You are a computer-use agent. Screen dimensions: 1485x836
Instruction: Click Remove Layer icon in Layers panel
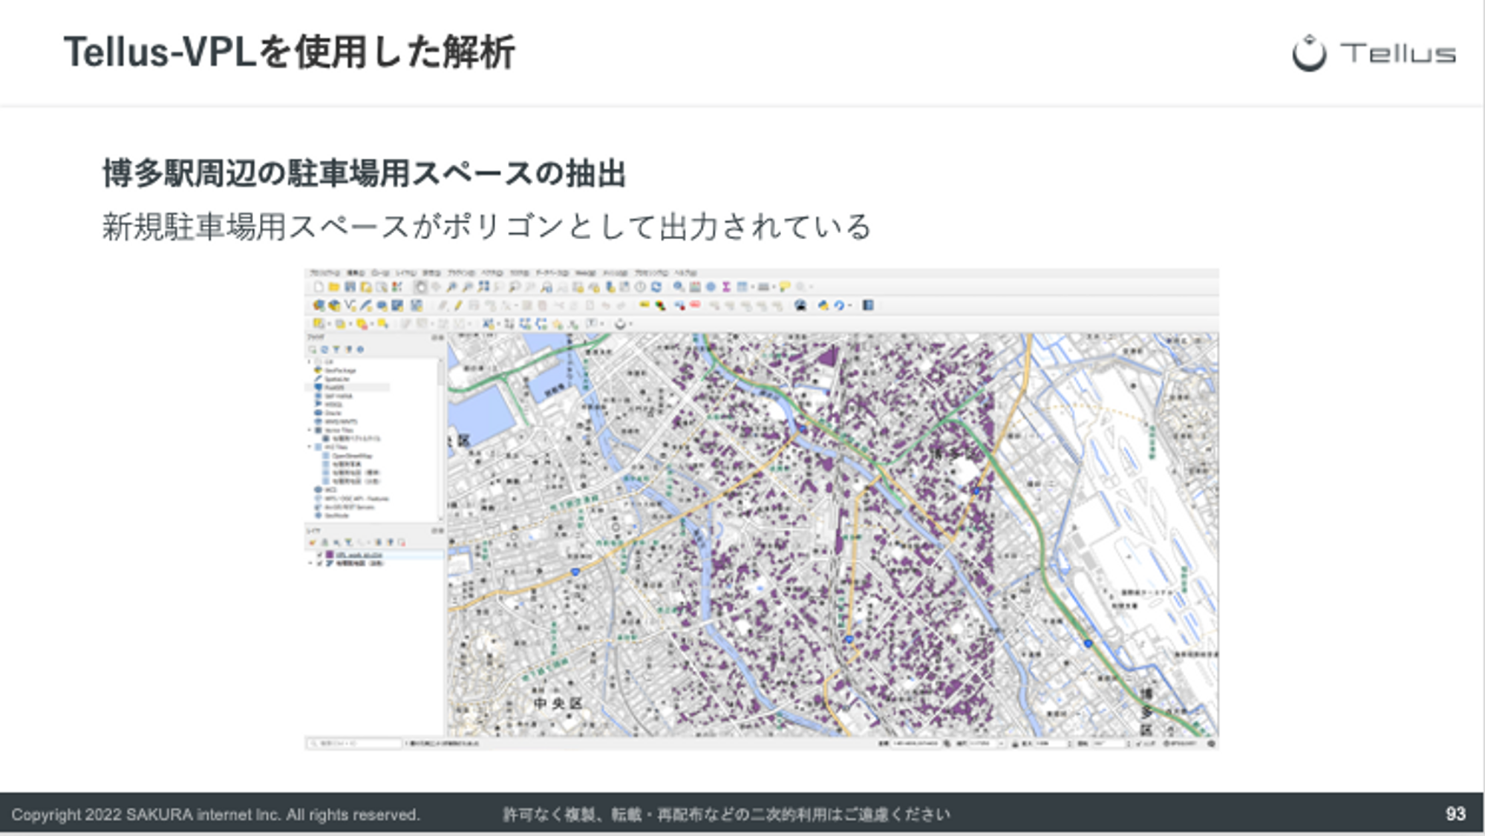click(x=402, y=543)
